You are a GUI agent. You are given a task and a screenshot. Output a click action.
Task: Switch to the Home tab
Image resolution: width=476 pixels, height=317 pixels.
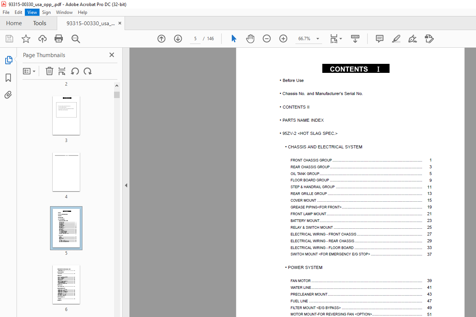coord(14,23)
